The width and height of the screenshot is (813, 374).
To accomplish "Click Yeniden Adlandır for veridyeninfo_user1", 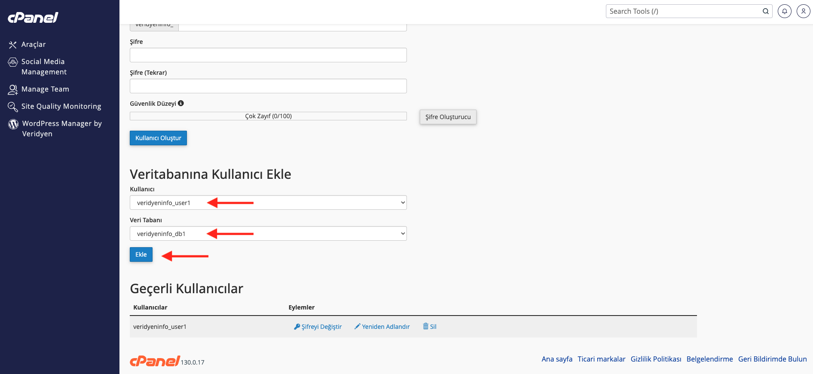I will point(382,327).
